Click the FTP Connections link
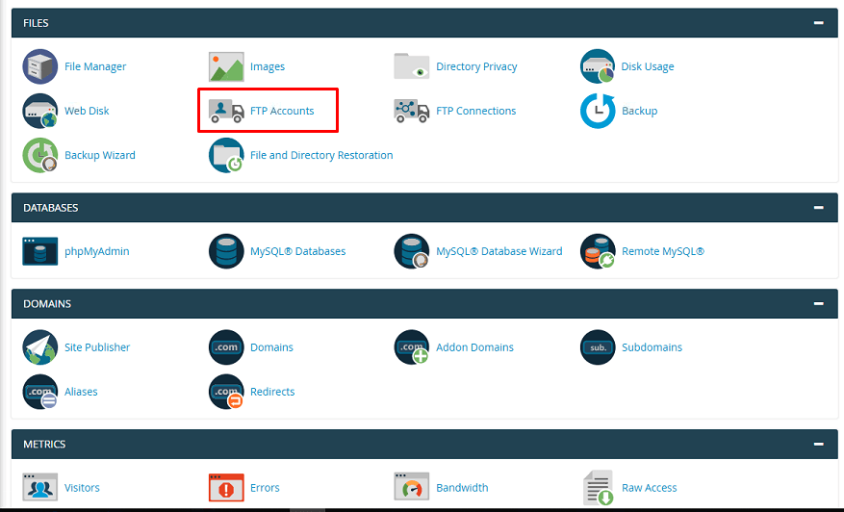 coord(475,111)
